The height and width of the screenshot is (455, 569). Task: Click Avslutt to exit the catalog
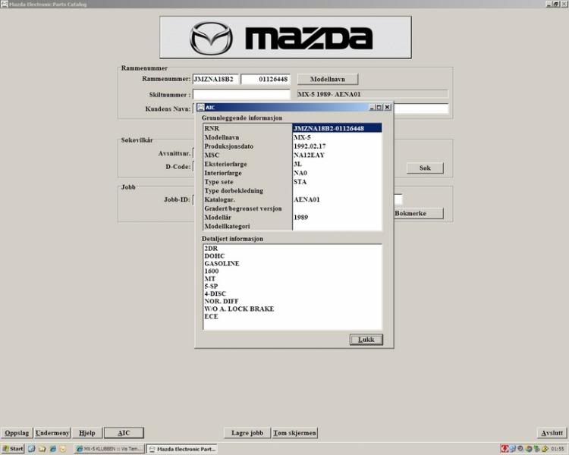(552, 433)
